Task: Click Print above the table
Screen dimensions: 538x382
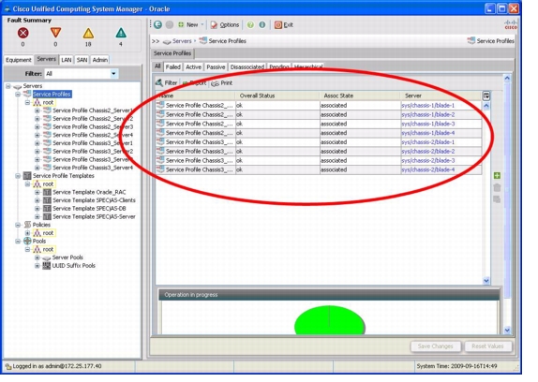Action: click(x=222, y=83)
